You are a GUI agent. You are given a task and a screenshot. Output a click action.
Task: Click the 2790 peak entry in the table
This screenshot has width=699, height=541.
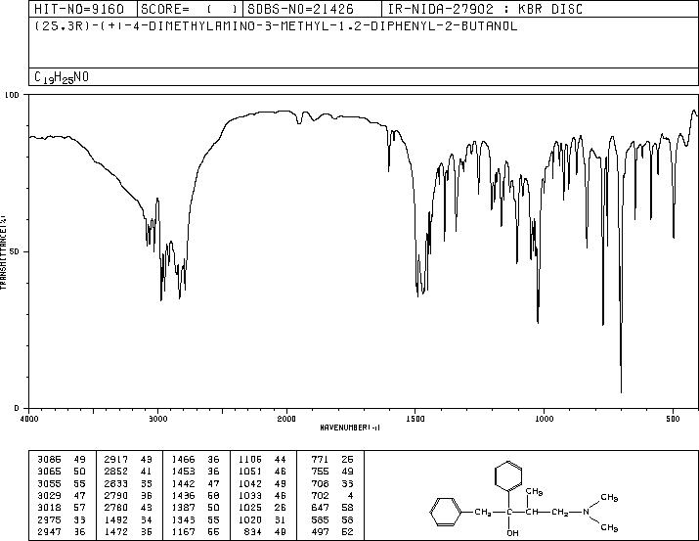(x=128, y=495)
